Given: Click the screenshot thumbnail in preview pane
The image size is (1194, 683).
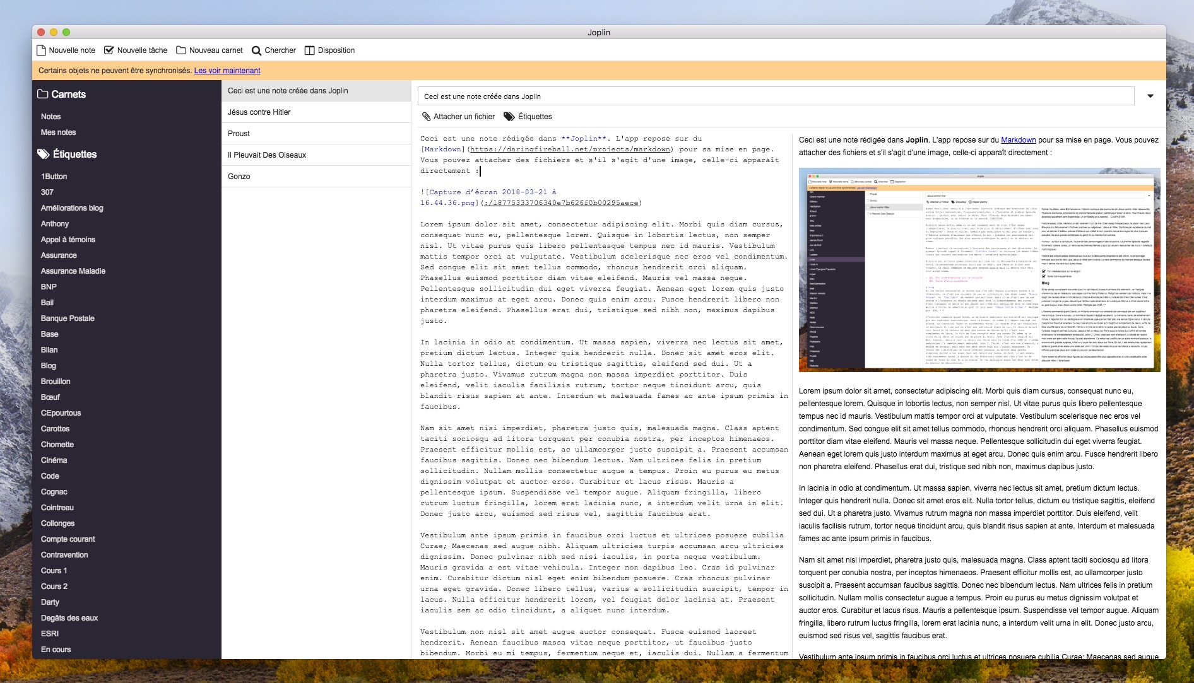Looking at the screenshot, I should tap(979, 270).
